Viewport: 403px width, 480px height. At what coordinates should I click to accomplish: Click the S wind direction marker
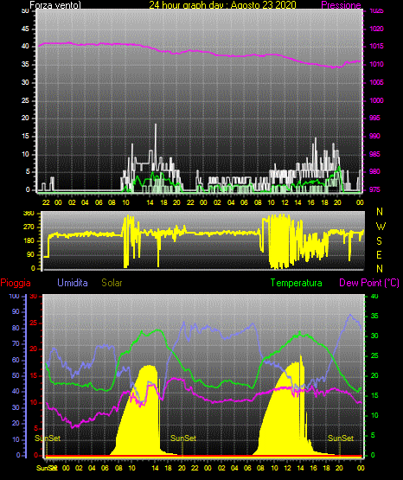click(379, 241)
